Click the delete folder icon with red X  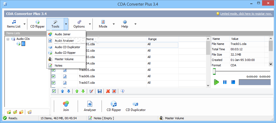pos(21,112)
